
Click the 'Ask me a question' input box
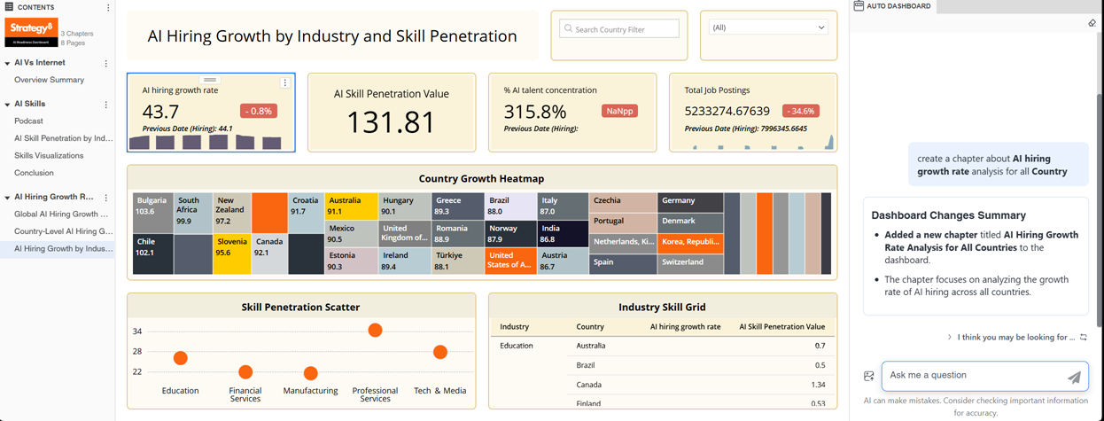click(973, 375)
